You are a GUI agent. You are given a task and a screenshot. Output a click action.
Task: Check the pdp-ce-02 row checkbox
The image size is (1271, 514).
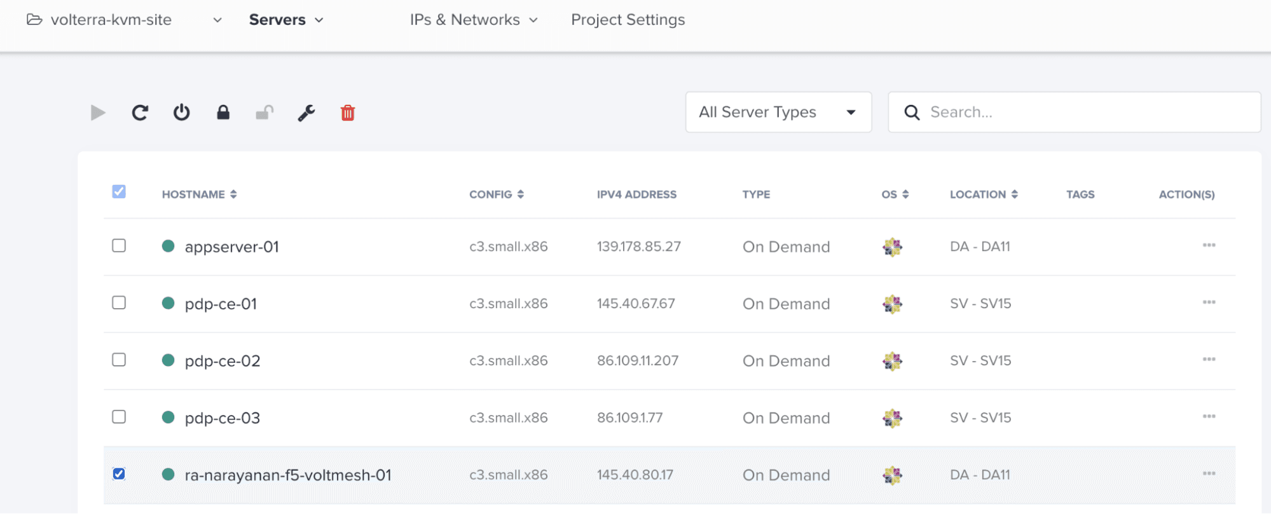[x=119, y=360]
